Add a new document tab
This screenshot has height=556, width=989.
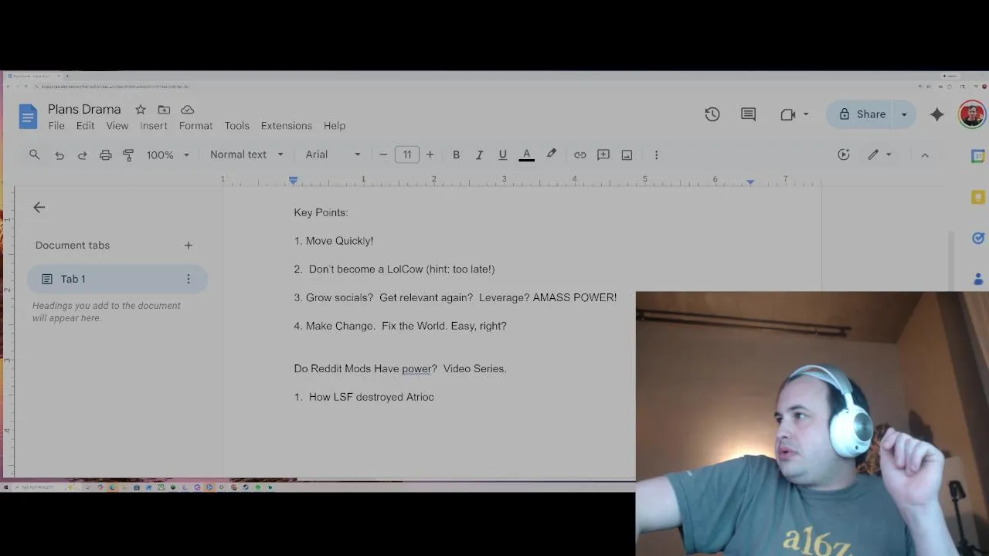pos(188,246)
